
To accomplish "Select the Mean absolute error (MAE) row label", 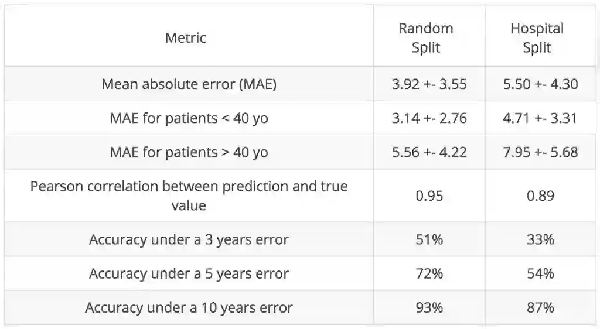I will pyautogui.click(x=189, y=84).
